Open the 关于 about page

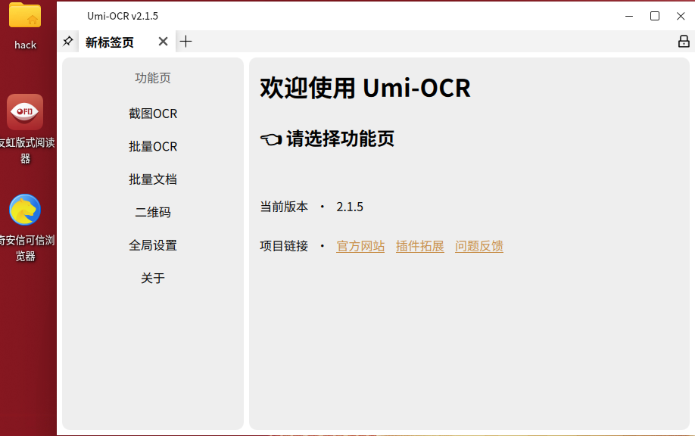tap(153, 278)
